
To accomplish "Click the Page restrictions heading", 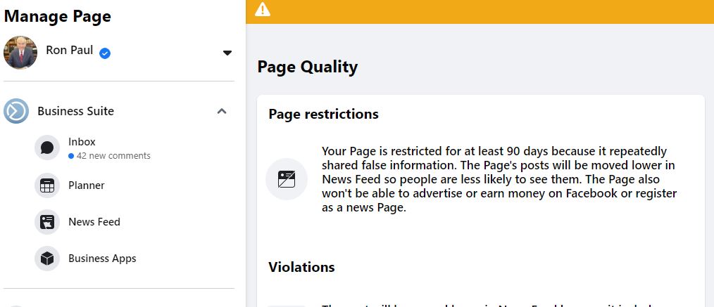I will click(x=323, y=114).
